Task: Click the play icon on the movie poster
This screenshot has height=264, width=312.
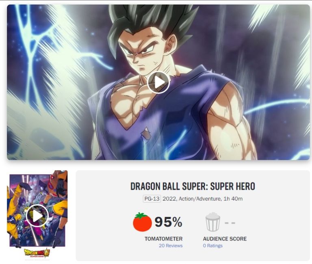Action: click(37, 215)
